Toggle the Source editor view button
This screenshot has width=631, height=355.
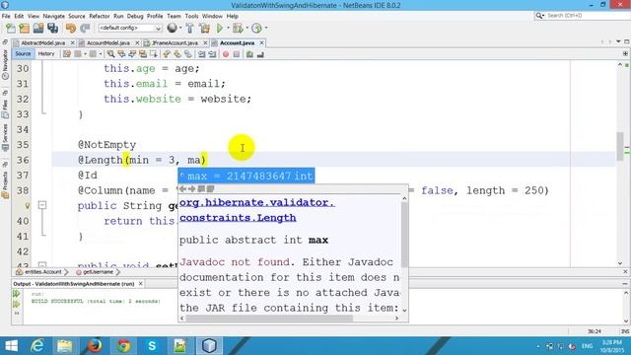(x=23, y=54)
